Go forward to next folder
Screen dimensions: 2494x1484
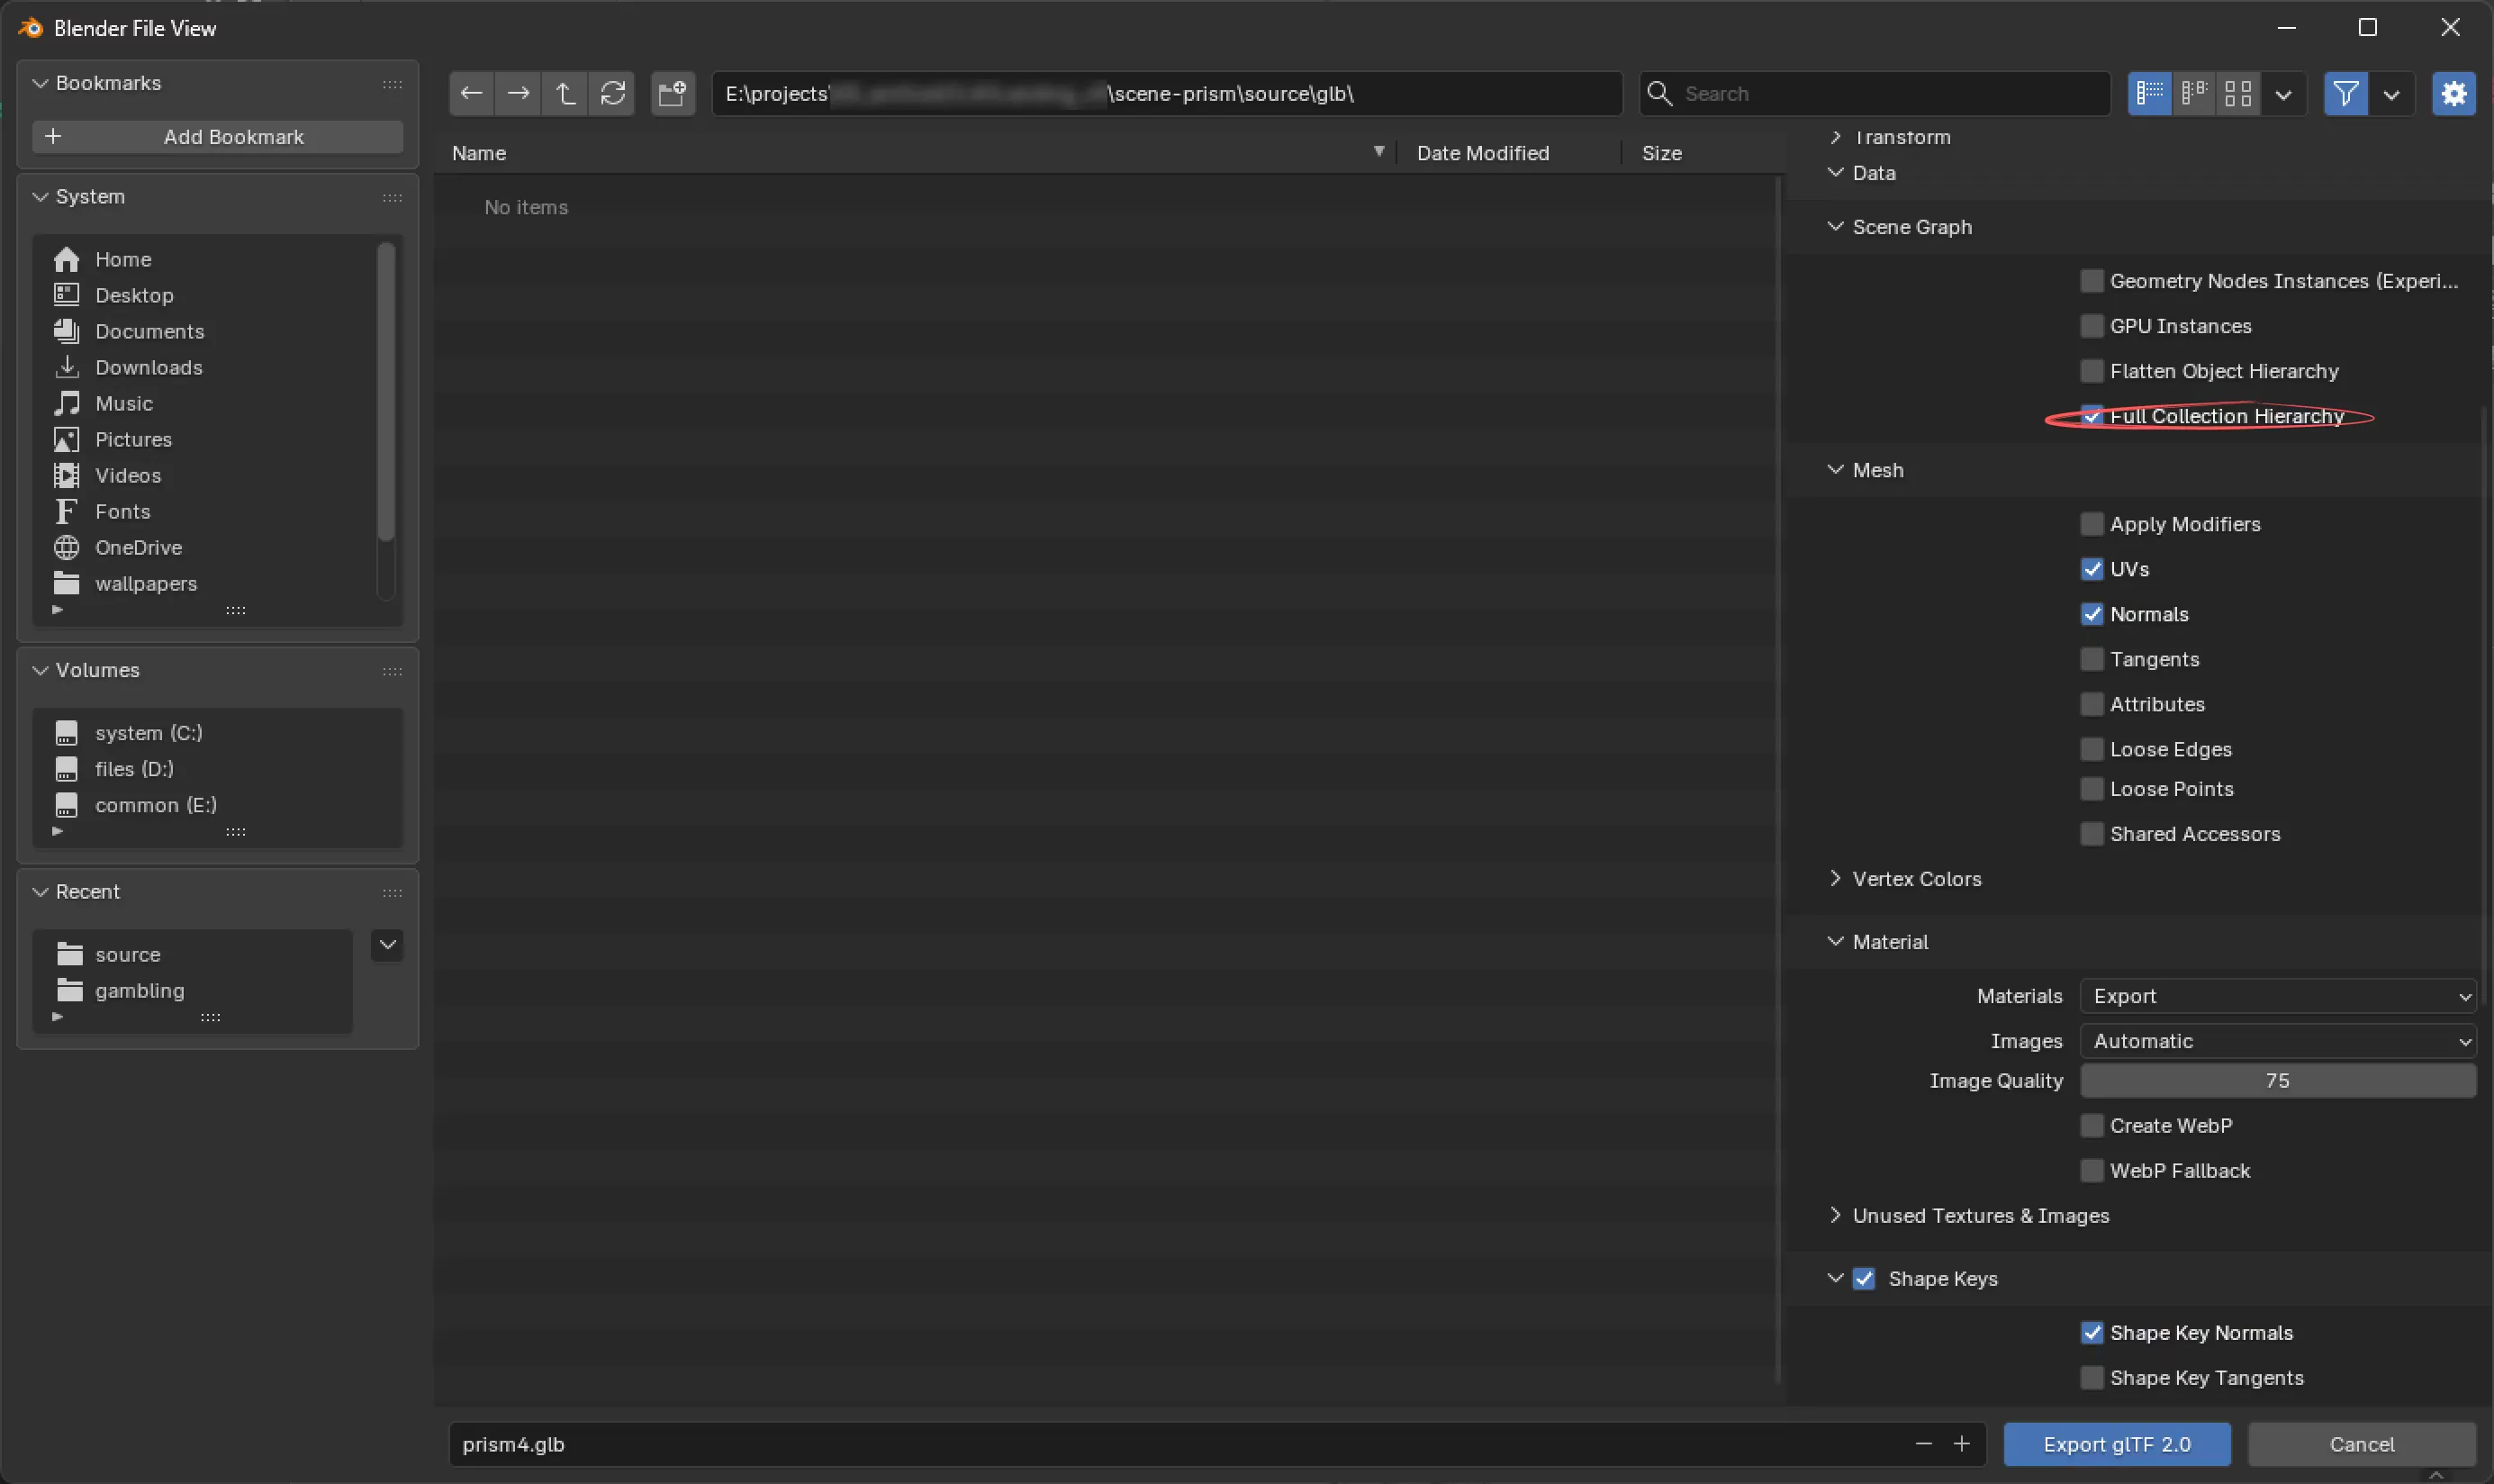click(x=518, y=94)
